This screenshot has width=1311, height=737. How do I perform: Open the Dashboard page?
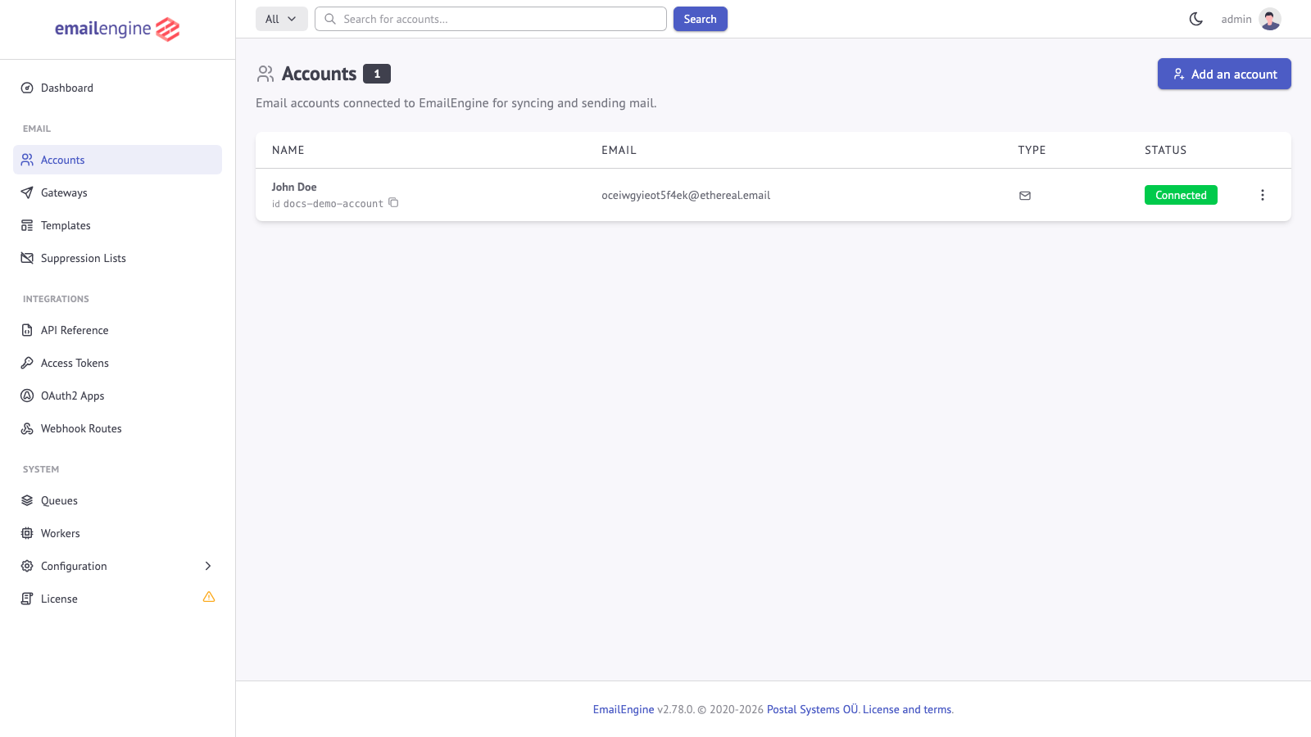117,88
